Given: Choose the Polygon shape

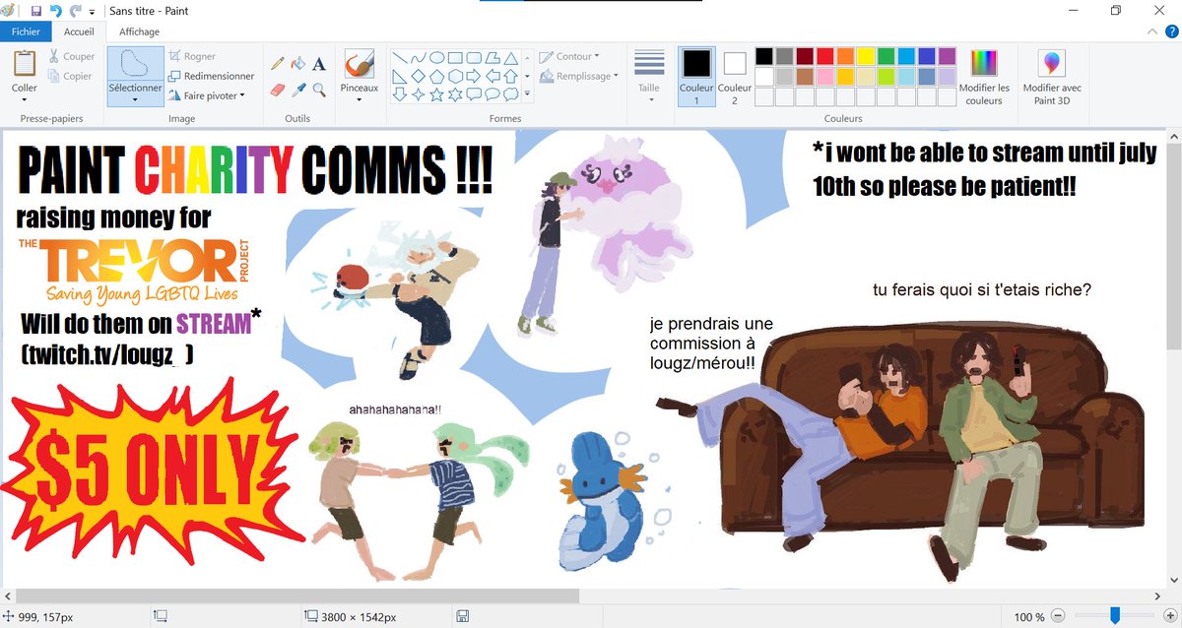Looking at the screenshot, I should click(492, 57).
